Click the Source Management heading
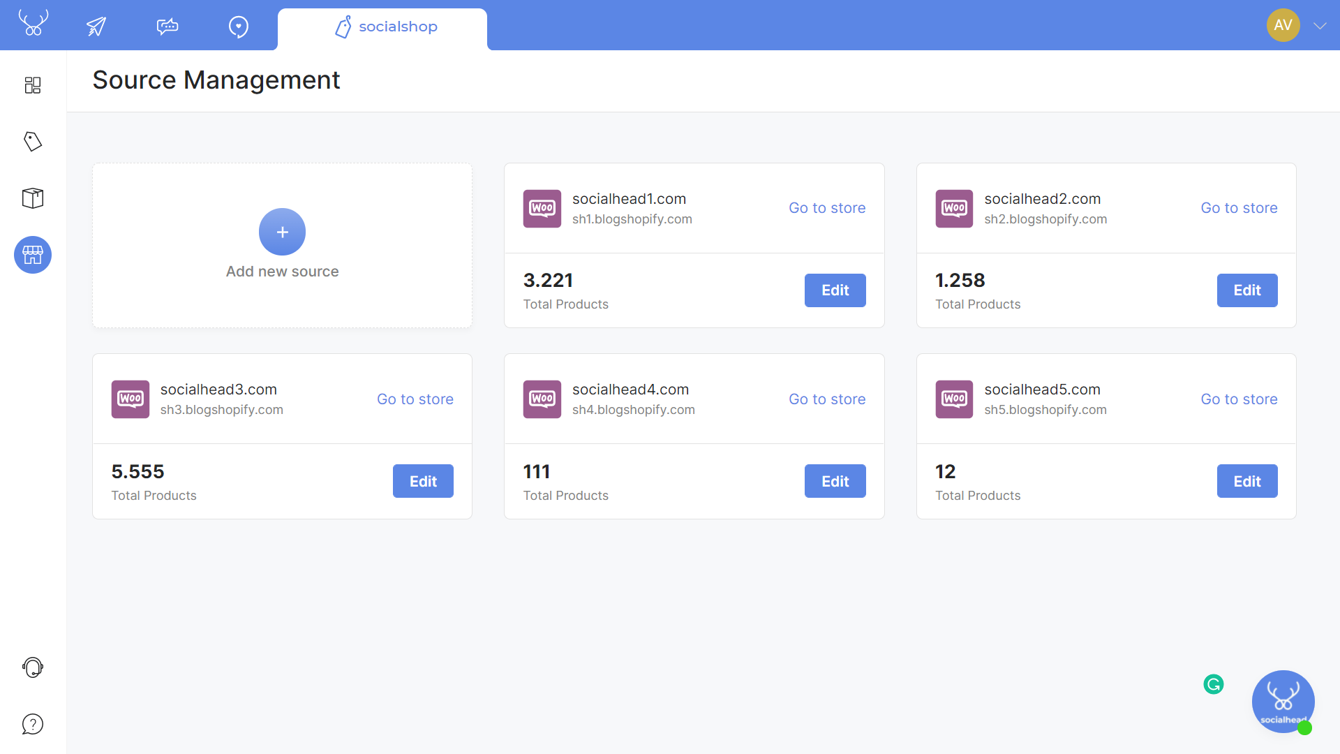1340x754 pixels. click(x=216, y=80)
